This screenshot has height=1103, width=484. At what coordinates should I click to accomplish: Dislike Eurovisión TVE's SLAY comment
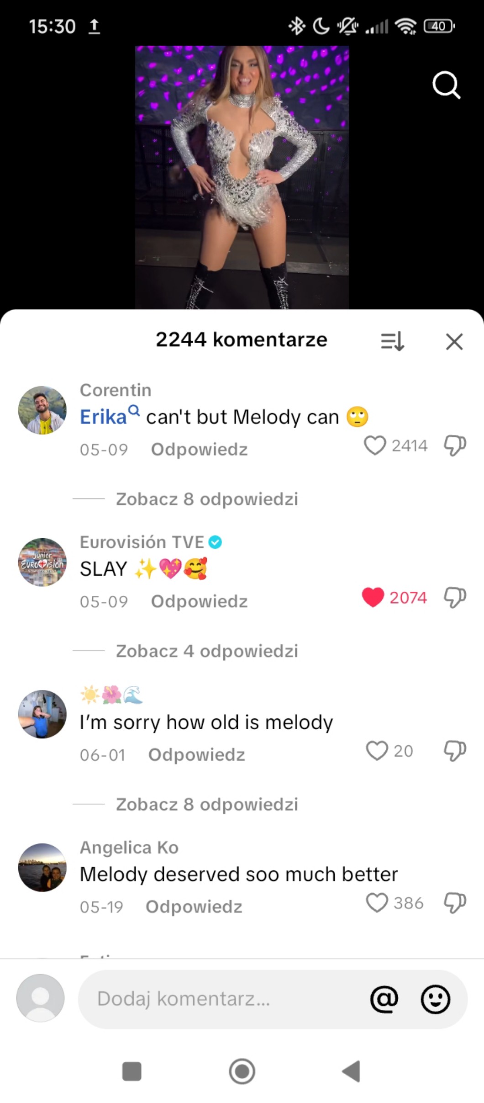455,597
